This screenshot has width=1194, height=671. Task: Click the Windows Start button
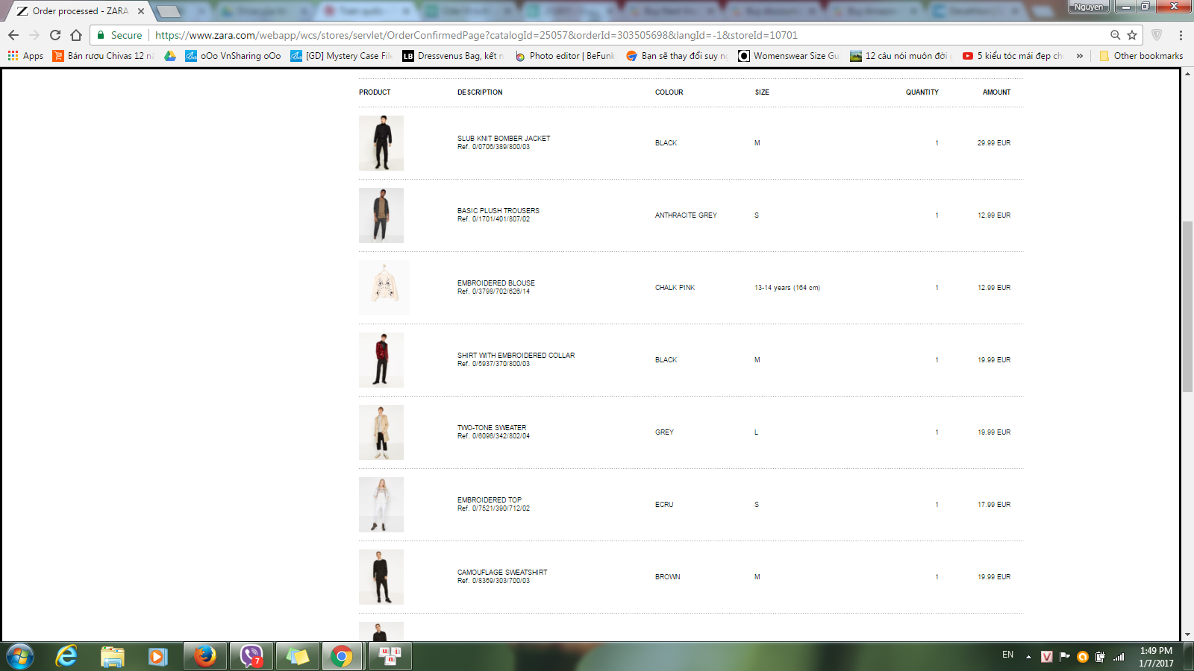20,656
